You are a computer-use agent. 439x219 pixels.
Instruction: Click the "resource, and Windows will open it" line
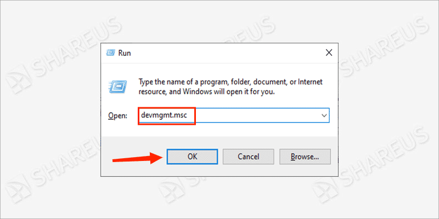click(x=207, y=91)
